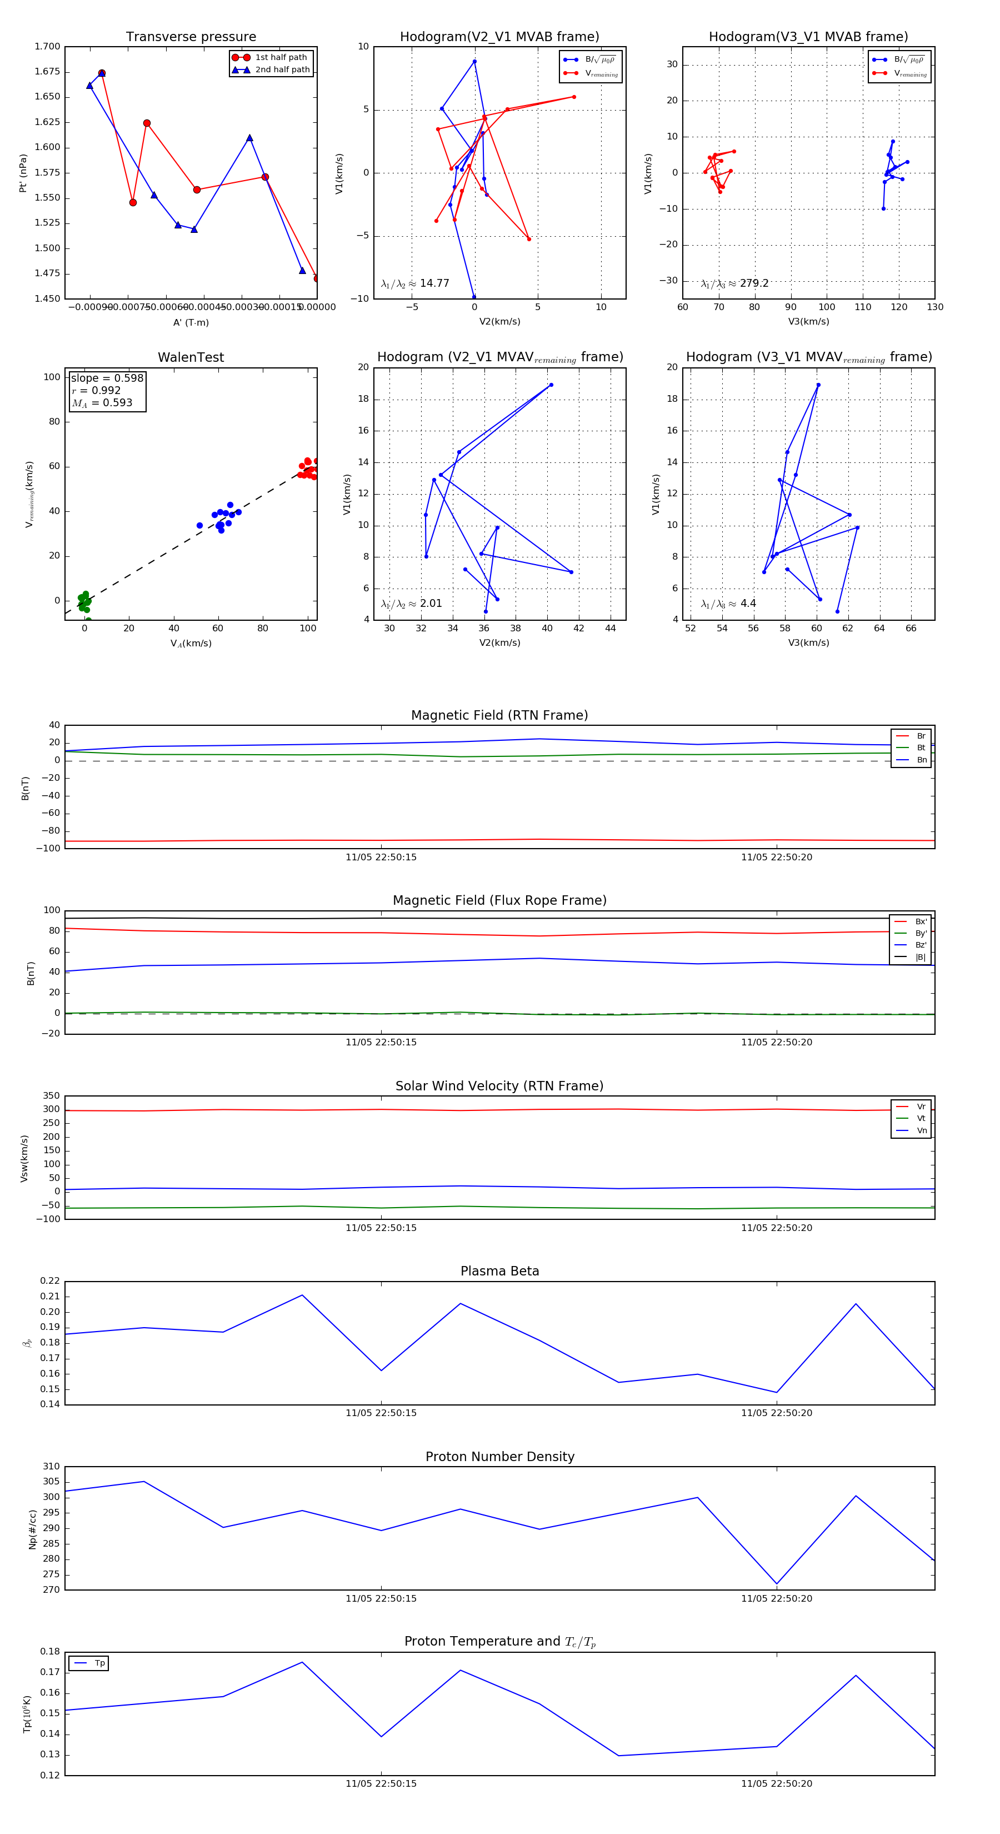Click '11/05 22:50:15' tick under Magnetic Field RTN
Screen dimensions: 1000x1834
(x=381, y=857)
